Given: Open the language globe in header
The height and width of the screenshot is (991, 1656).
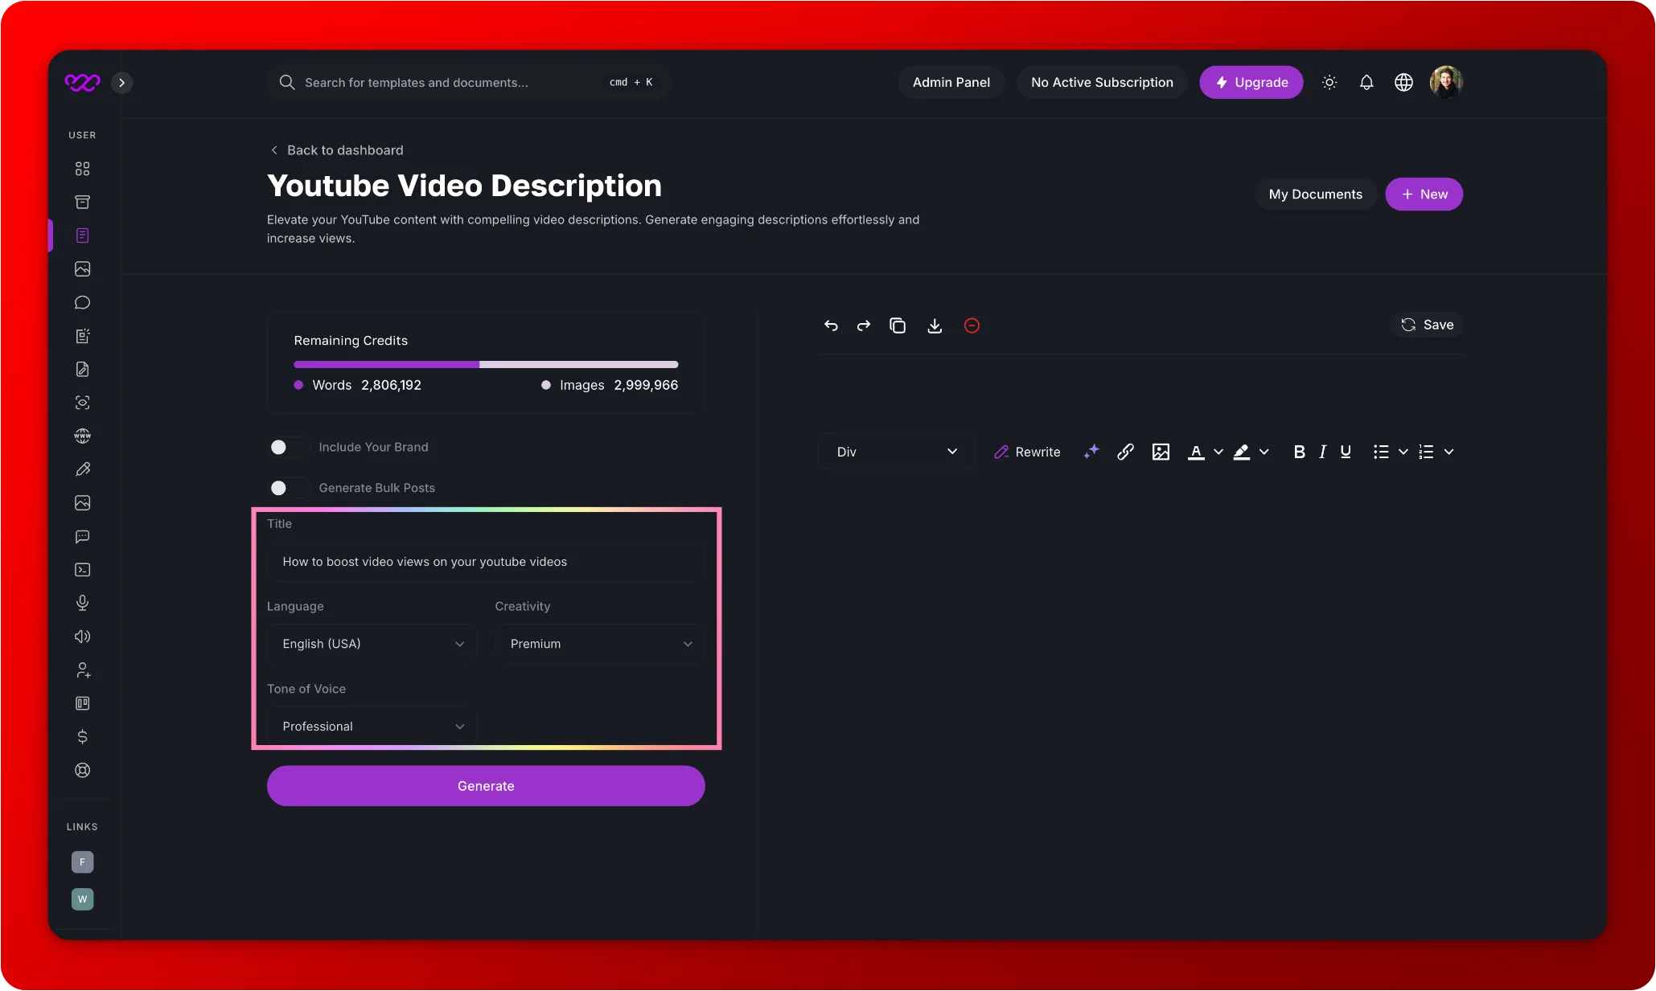Looking at the screenshot, I should [x=1403, y=82].
